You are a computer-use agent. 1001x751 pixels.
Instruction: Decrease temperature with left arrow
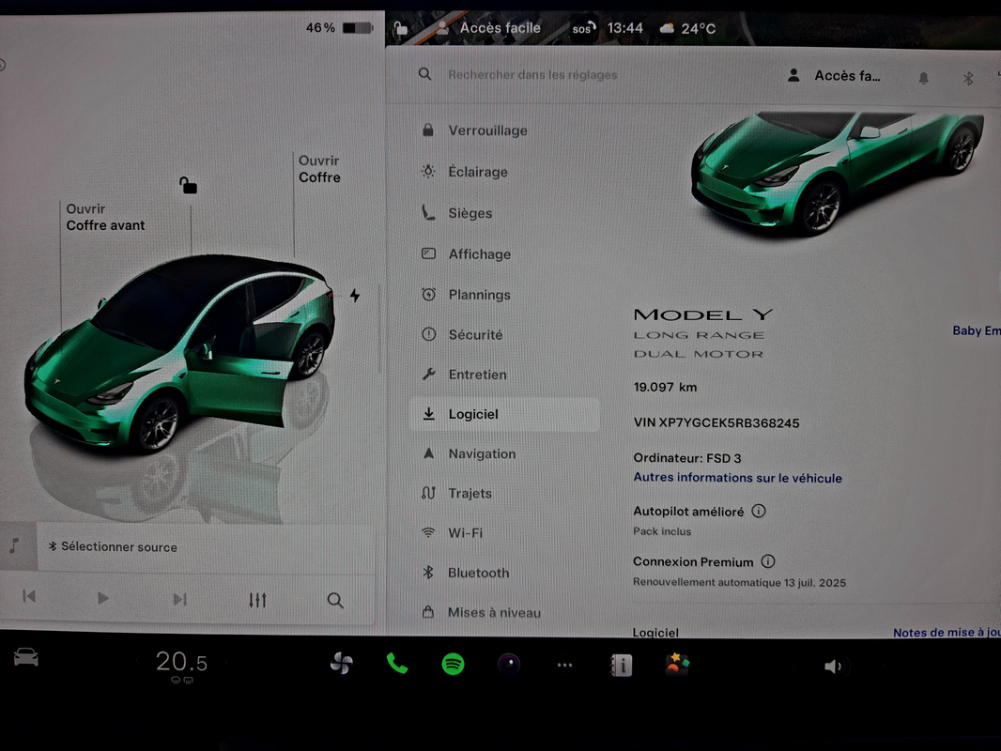[138, 662]
